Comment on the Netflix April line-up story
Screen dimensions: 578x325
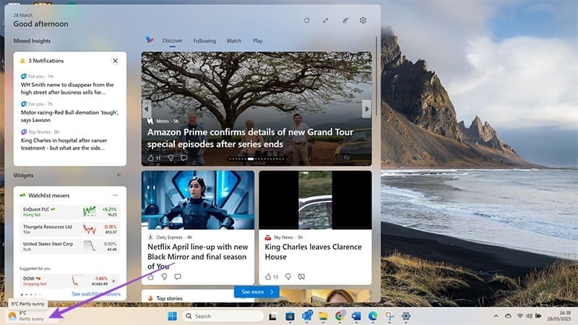pos(178,277)
